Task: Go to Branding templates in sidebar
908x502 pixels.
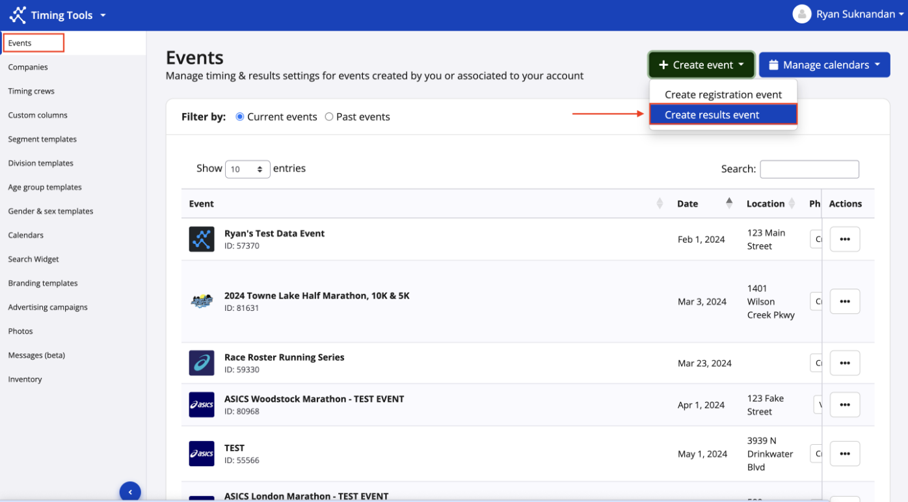Action: point(43,284)
